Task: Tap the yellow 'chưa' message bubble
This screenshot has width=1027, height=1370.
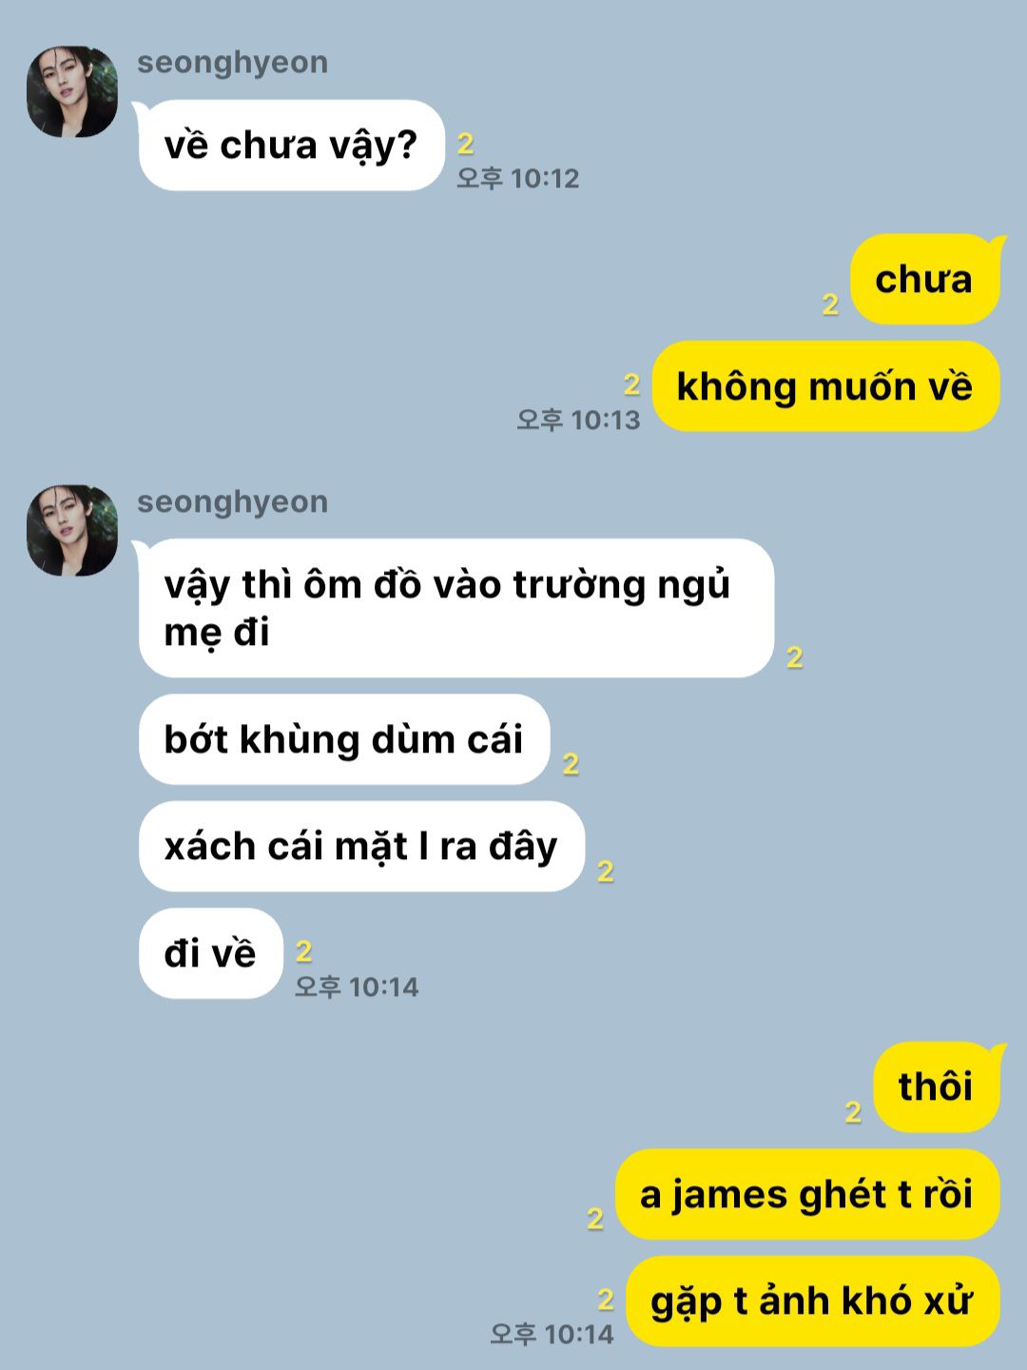Action: [x=925, y=280]
